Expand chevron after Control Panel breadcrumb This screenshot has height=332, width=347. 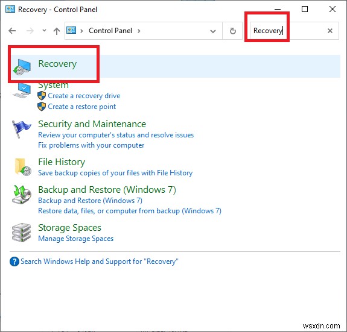(x=139, y=31)
